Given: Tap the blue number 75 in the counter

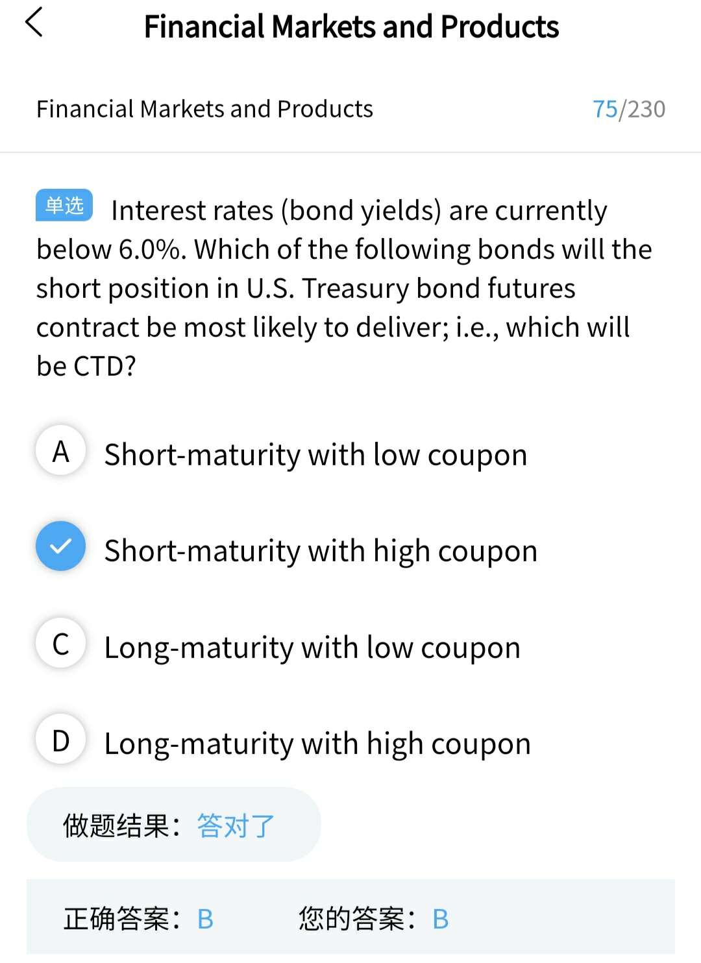Looking at the screenshot, I should [605, 109].
